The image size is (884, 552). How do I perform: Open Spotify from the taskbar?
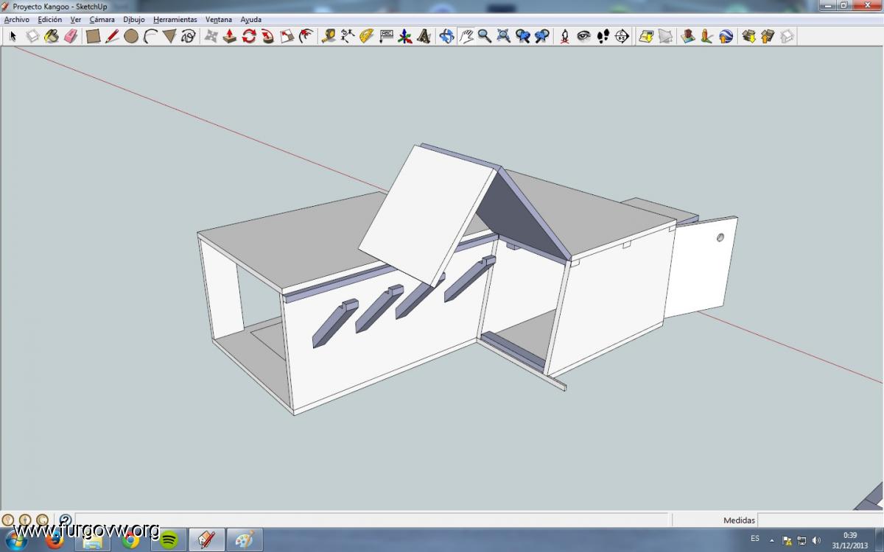point(169,539)
